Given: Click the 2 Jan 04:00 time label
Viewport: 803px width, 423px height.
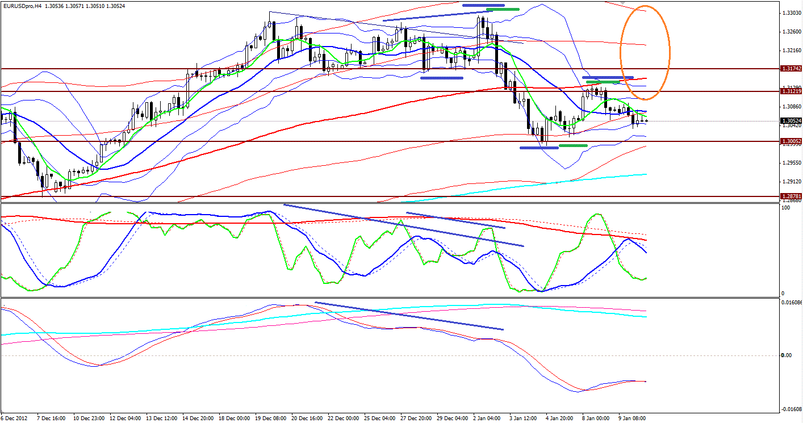Looking at the screenshot, I should 487,418.
